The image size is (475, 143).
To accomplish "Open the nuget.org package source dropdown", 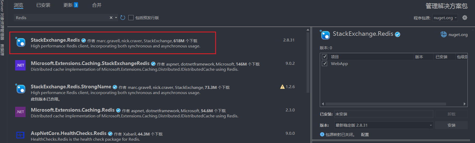I will (445, 18).
